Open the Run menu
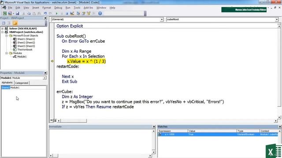Image resolution: width=282 pixels, height=158 pixels. [68, 8]
